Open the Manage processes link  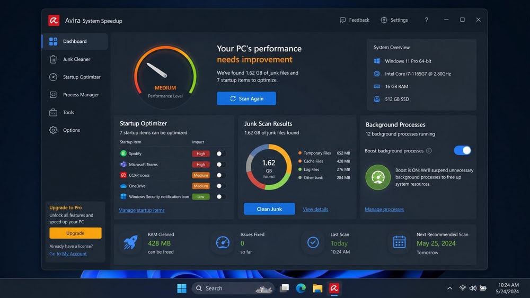click(384, 209)
